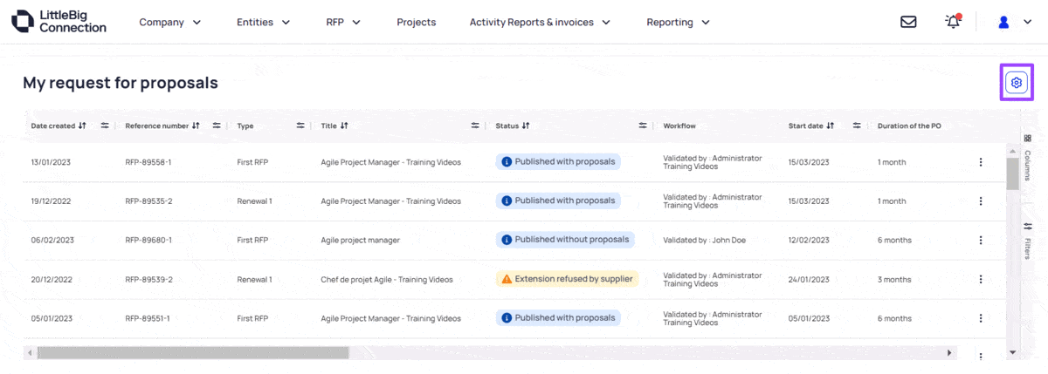This screenshot has height=374, width=1048.
Task: Open the LittleBig Connection home logo
Action: (x=59, y=22)
